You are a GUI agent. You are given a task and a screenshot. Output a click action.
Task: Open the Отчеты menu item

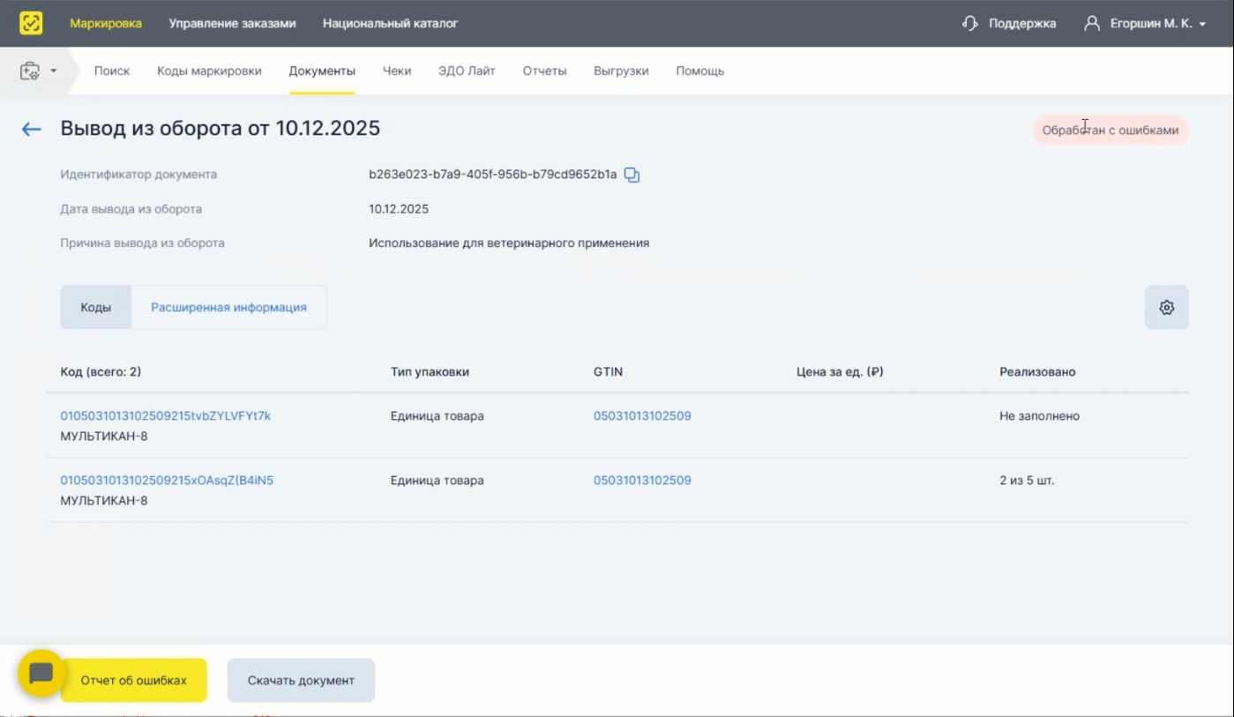click(x=544, y=71)
